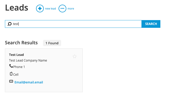Focus the leads search input field
This screenshot has width=171, height=103.
coord(73,24)
